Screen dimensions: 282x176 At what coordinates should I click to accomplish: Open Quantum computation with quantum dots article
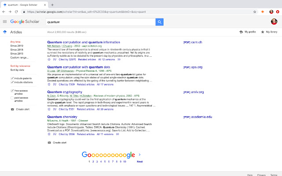[x=78, y=67]
